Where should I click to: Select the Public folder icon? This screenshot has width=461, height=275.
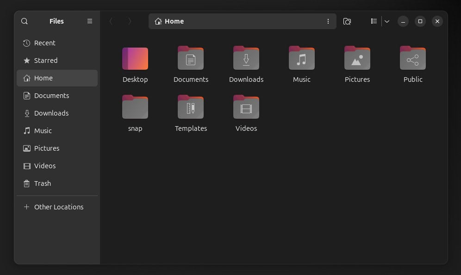pos(413,58)
